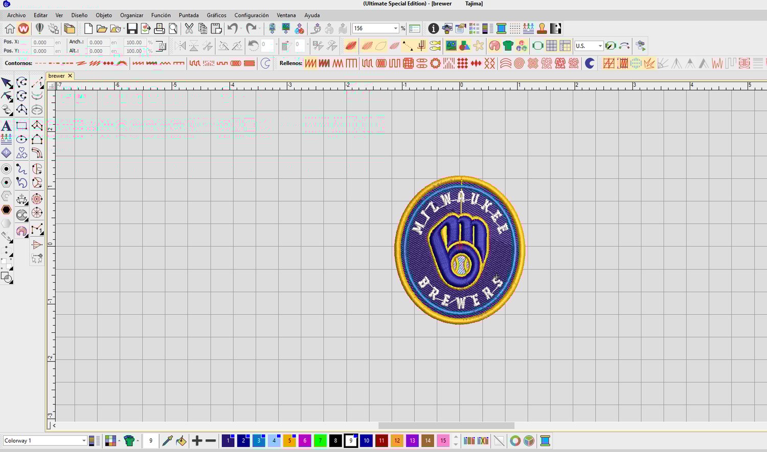Screen dimensions: 767x452
Task: Pick the ellipse shape tool
Action: tap(21, 139)
